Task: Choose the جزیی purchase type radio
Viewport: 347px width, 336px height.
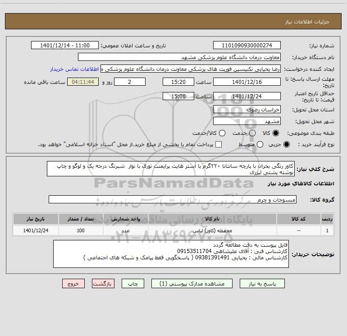Action: (x=287, y=144)
